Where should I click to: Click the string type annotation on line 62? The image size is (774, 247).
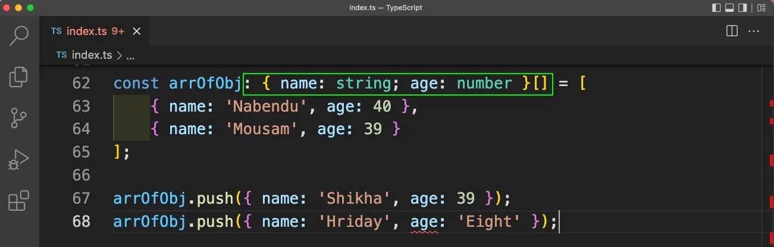coord(363,83)
